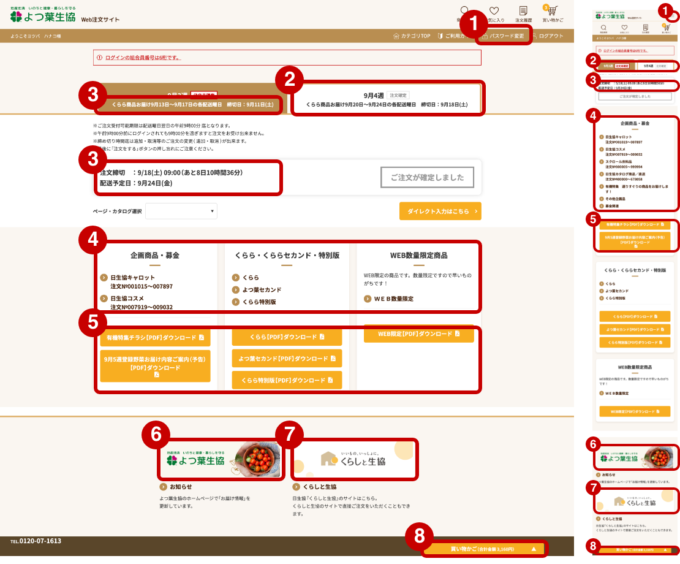Download 9月5週登録野菜お届け内容ご案内 PDF on desktop
Viewport: 680px width, 564px height.
(x=155, y=366)
